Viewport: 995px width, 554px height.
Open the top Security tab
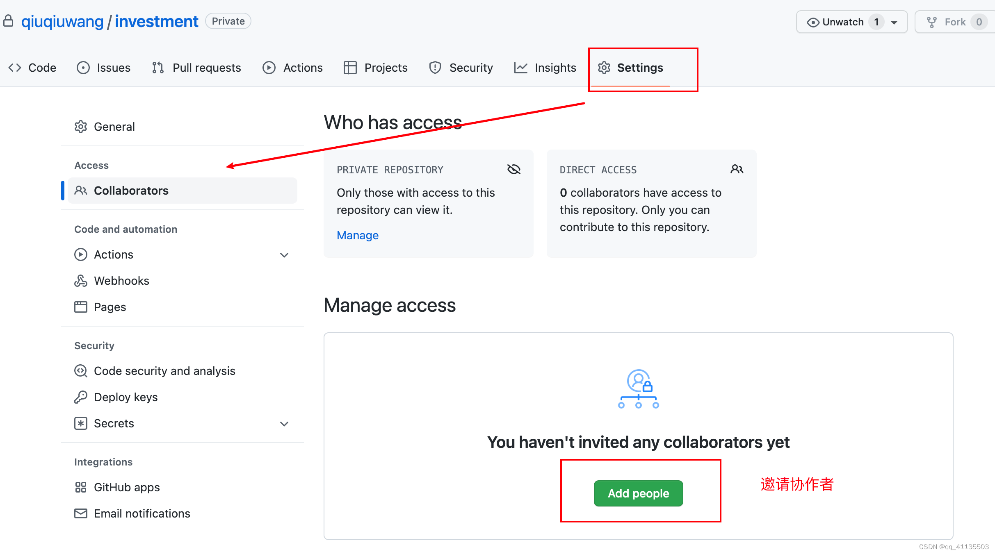[461, 68]
